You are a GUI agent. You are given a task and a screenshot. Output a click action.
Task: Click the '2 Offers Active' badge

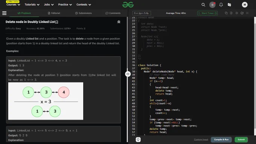[13, 2]
